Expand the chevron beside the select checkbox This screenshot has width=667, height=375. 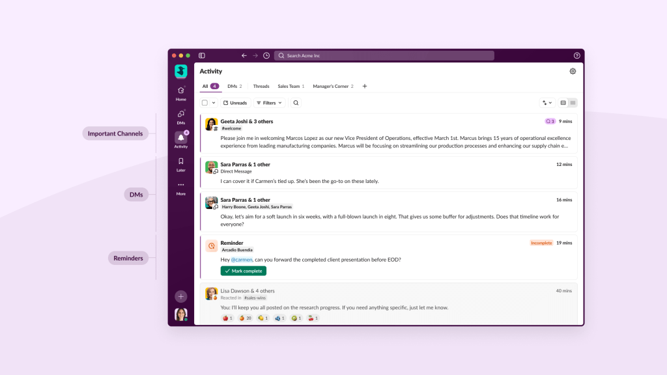(x=213, y=103)
